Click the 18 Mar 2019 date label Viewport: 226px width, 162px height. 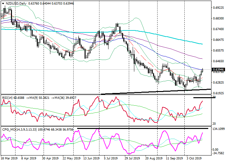point(9,159)
